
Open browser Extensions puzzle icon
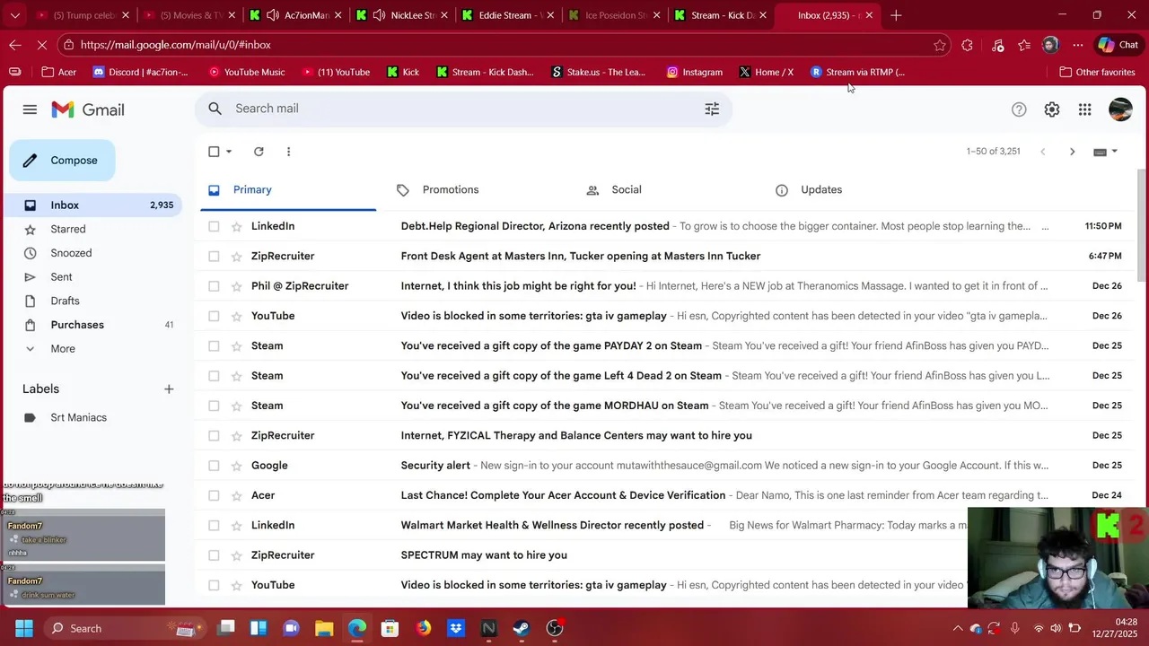tap(967, 45)
